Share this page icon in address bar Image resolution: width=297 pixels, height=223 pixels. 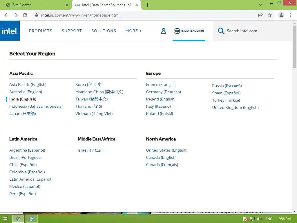tap(260, 15)
